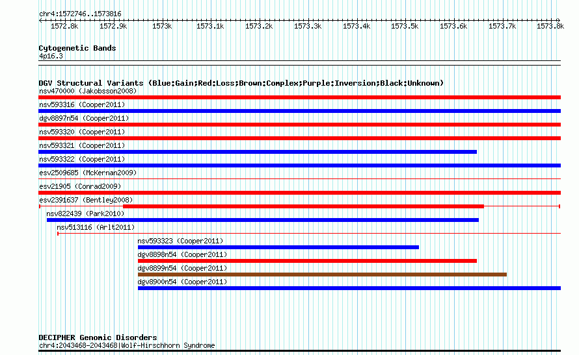This screenshot has height=355, width=579.
Task: Click the 4p16.3 band label
Action: pos(51,56)
